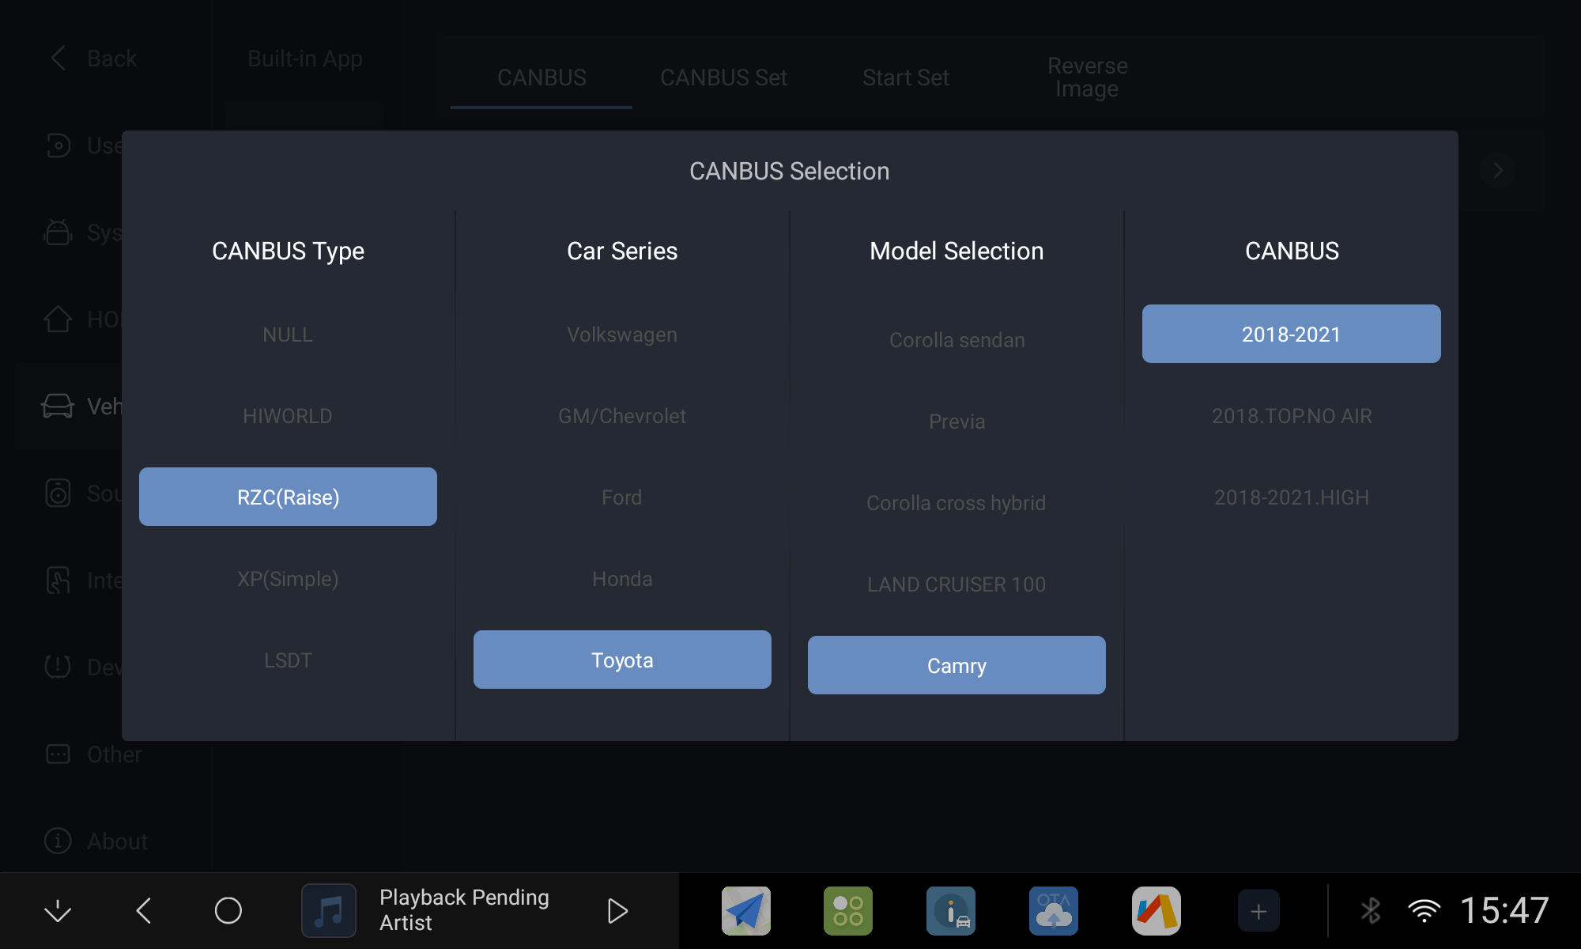This screenshot has width=1581, height=949.
Task: Switch to the CANBUS tab
Action: pos(541,78)
